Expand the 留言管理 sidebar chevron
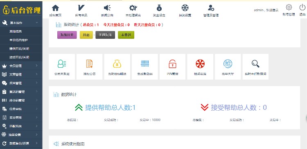 (x=36, y=83)
